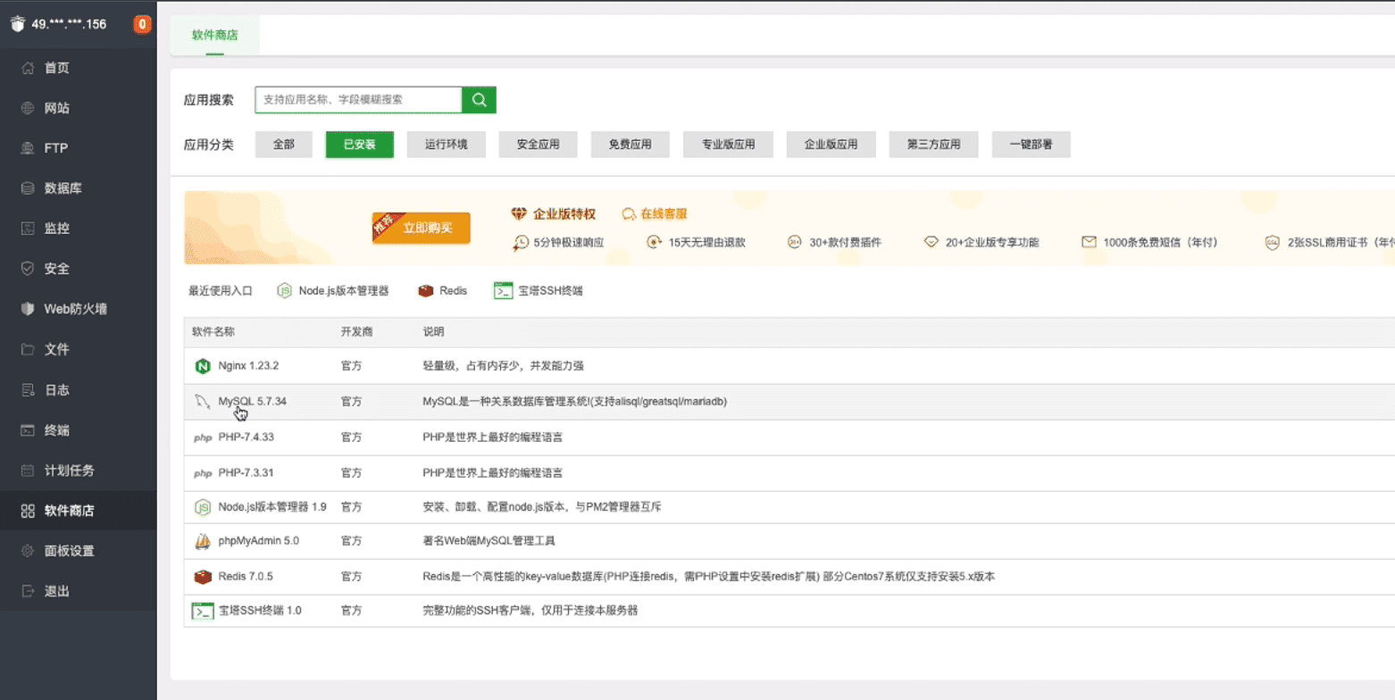The height and width of the screenshot is (700, 1395).
Task: Open 首页 from the sidebar
Action: pyautogui.click(x=57, y=68)
